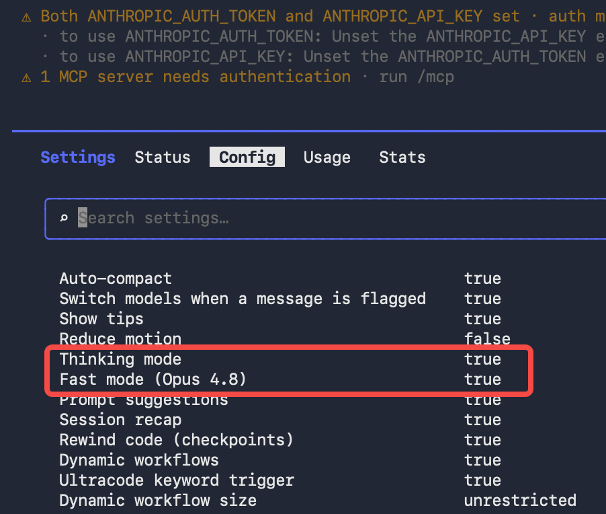Select Switch models when a message is flagged
Image resolution: width=606 pixels, height=514 pixels.
243,299
